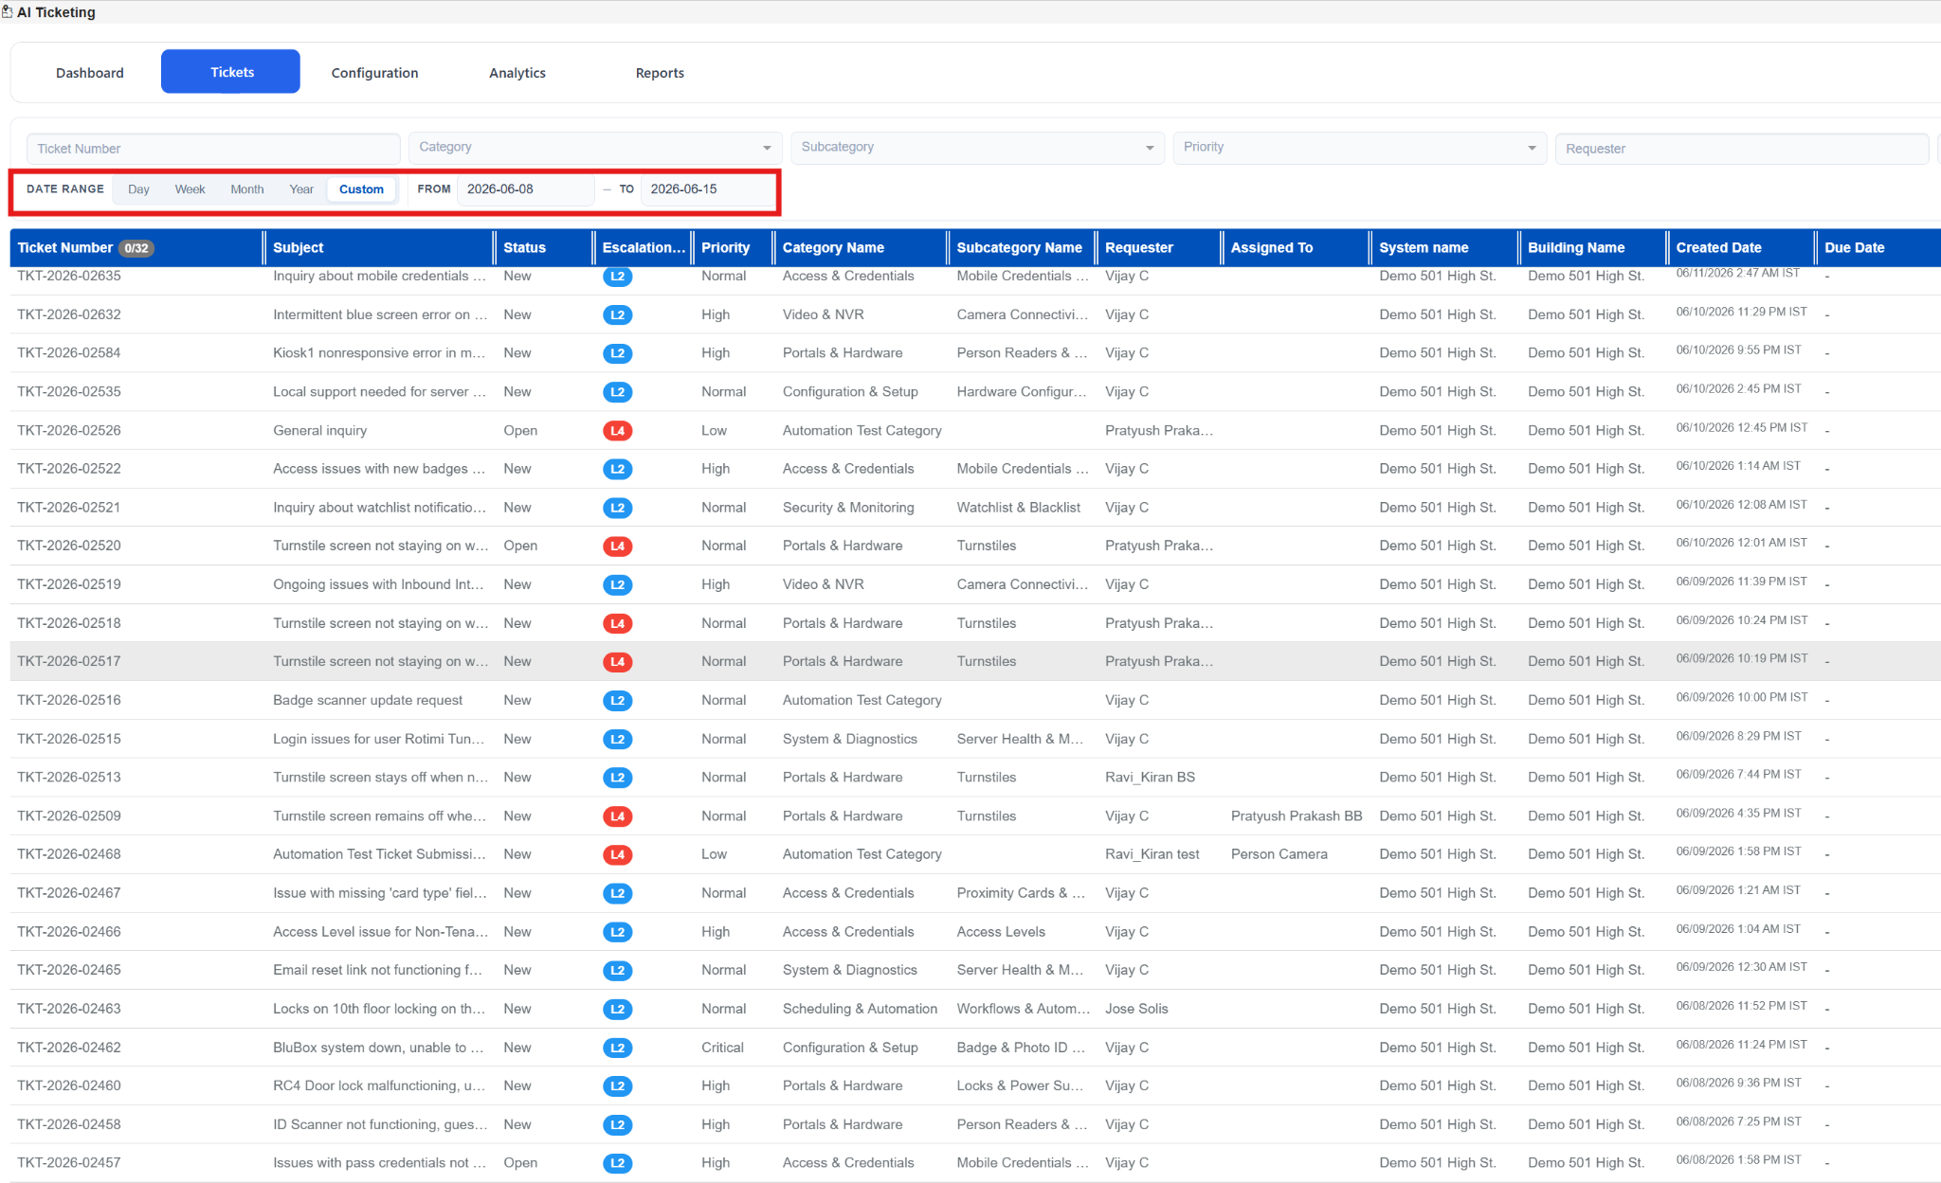Image resolution: width=1941 pixels, height=1183 pixels.
Task: Click L2 badge on TKT-2026-02535 row
Action: (x=617, y=392)
